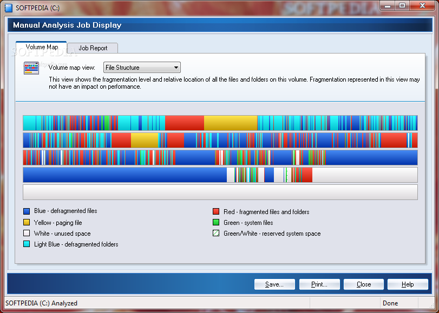The image size is (439, 313).
Task: Click the empty fifth row of the volume map
Action: pyautogui.click(x=220, y=192)
